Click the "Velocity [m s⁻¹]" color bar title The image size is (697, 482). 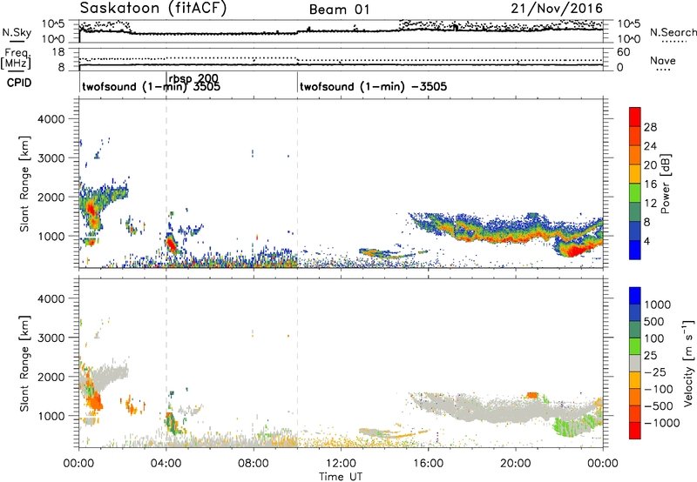click(688, 363)
